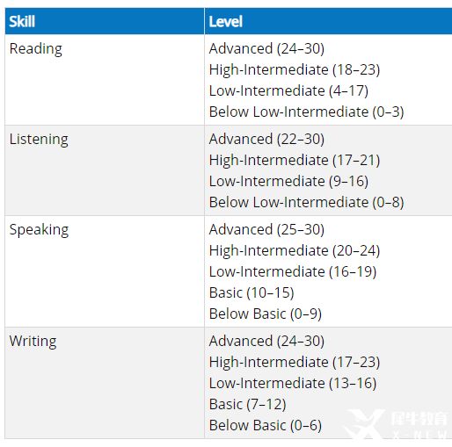Image resolution: width=452 pixels, height=447 pixels.
Task: Click the Level column header
Action: tap(328, 21)
